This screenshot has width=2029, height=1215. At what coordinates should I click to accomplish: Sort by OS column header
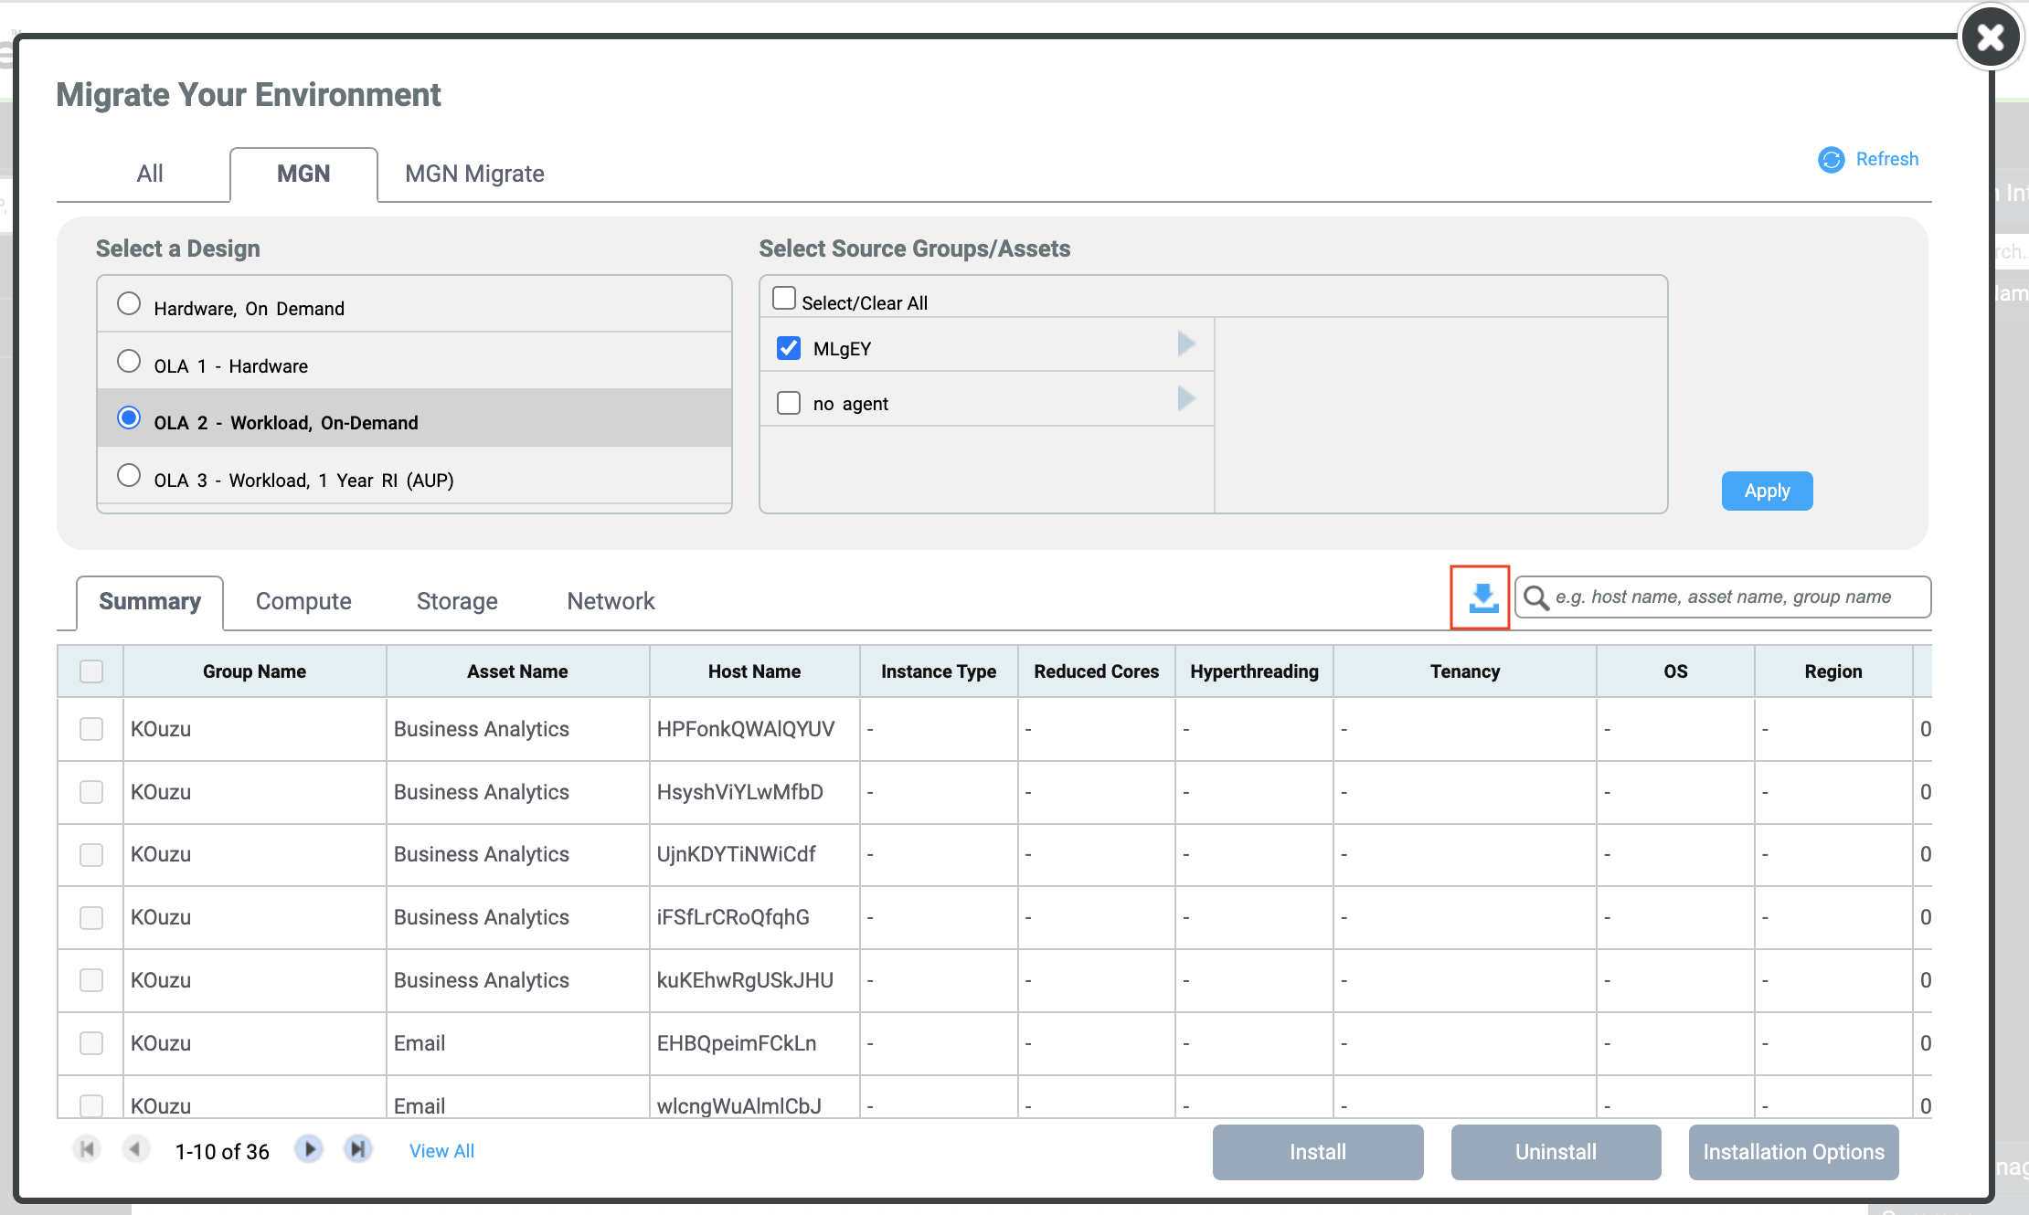pyautogui.click(x=1675, y=671)
